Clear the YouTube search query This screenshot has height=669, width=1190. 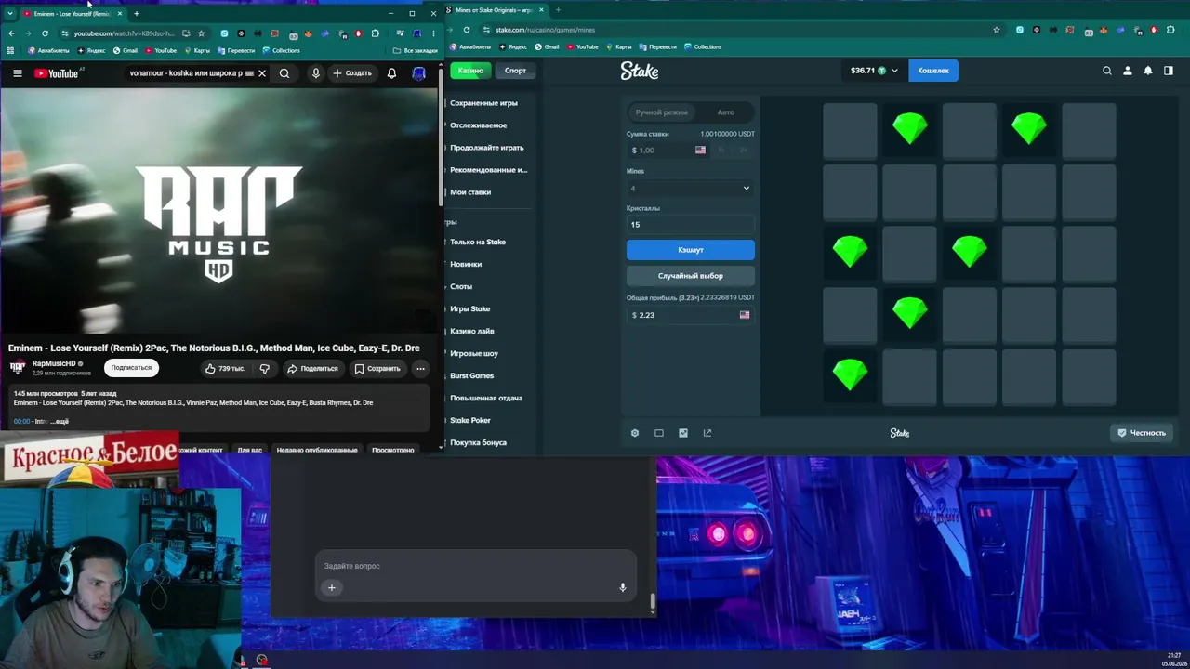pos(262,73)
